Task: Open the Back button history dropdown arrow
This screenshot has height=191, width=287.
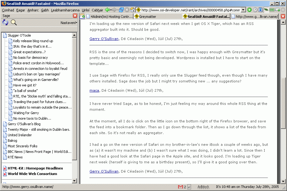Action: (110, 10)
